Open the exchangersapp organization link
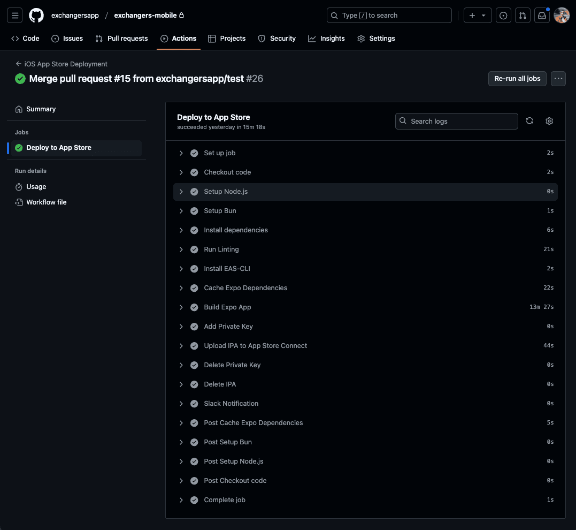 [x=75, y=16]
